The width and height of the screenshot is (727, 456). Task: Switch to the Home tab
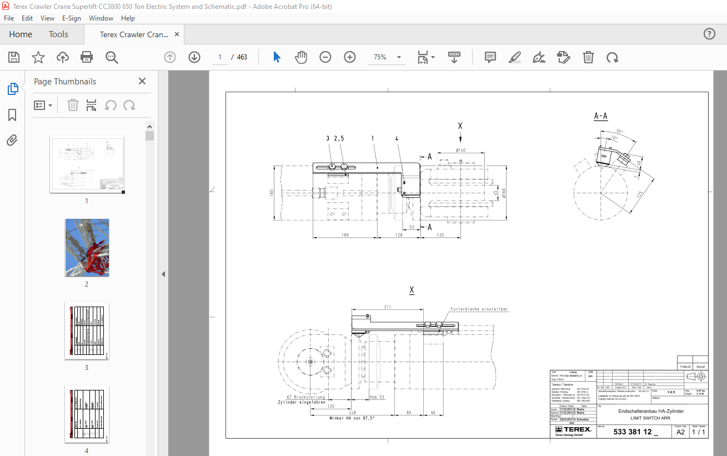[x=21, y=34]
